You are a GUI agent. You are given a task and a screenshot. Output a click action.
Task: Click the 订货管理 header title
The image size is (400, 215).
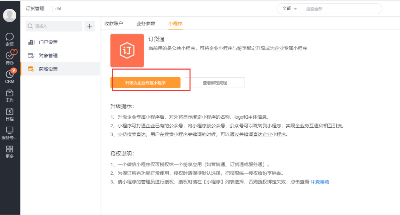pyautogui.click(x=35, y=8)
